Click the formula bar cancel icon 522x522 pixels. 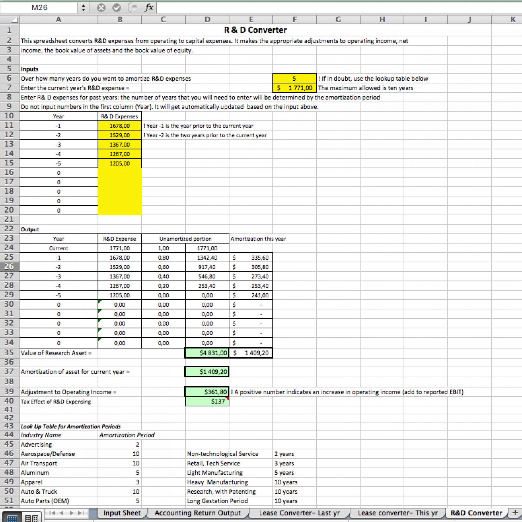(x=101, y=8)
